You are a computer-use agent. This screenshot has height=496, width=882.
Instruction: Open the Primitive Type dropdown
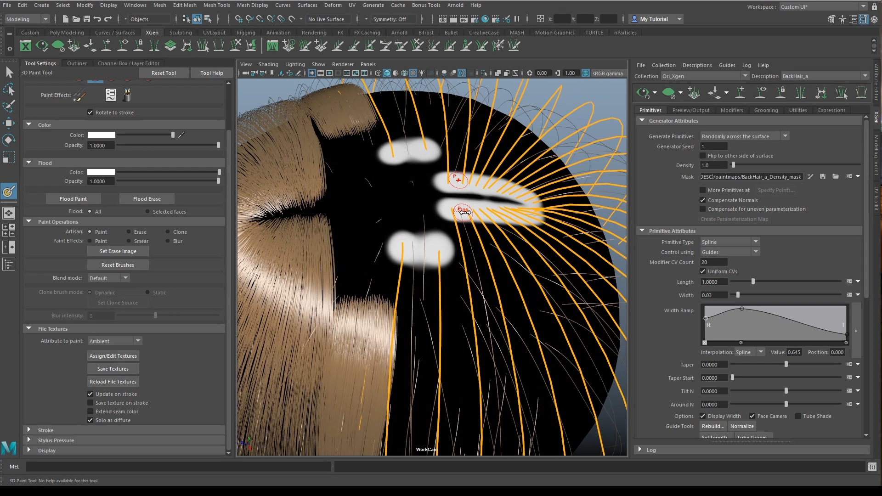(x=729, y=242)
